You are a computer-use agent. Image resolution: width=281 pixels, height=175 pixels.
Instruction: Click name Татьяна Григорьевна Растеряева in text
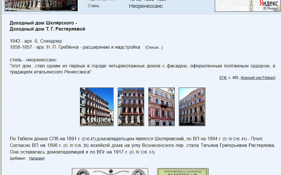point(238,145)
